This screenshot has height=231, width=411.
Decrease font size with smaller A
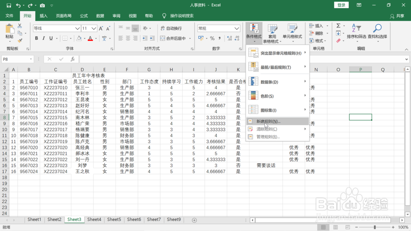click(x=108, y=28)
